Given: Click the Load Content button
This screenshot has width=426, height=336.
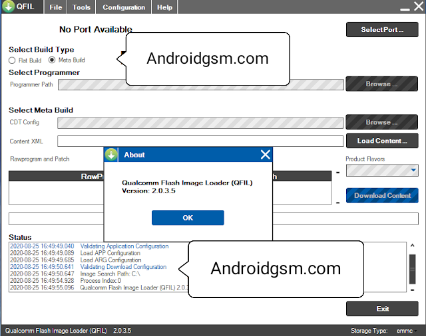Looking at the screenshot, I should tap(382, 141).
